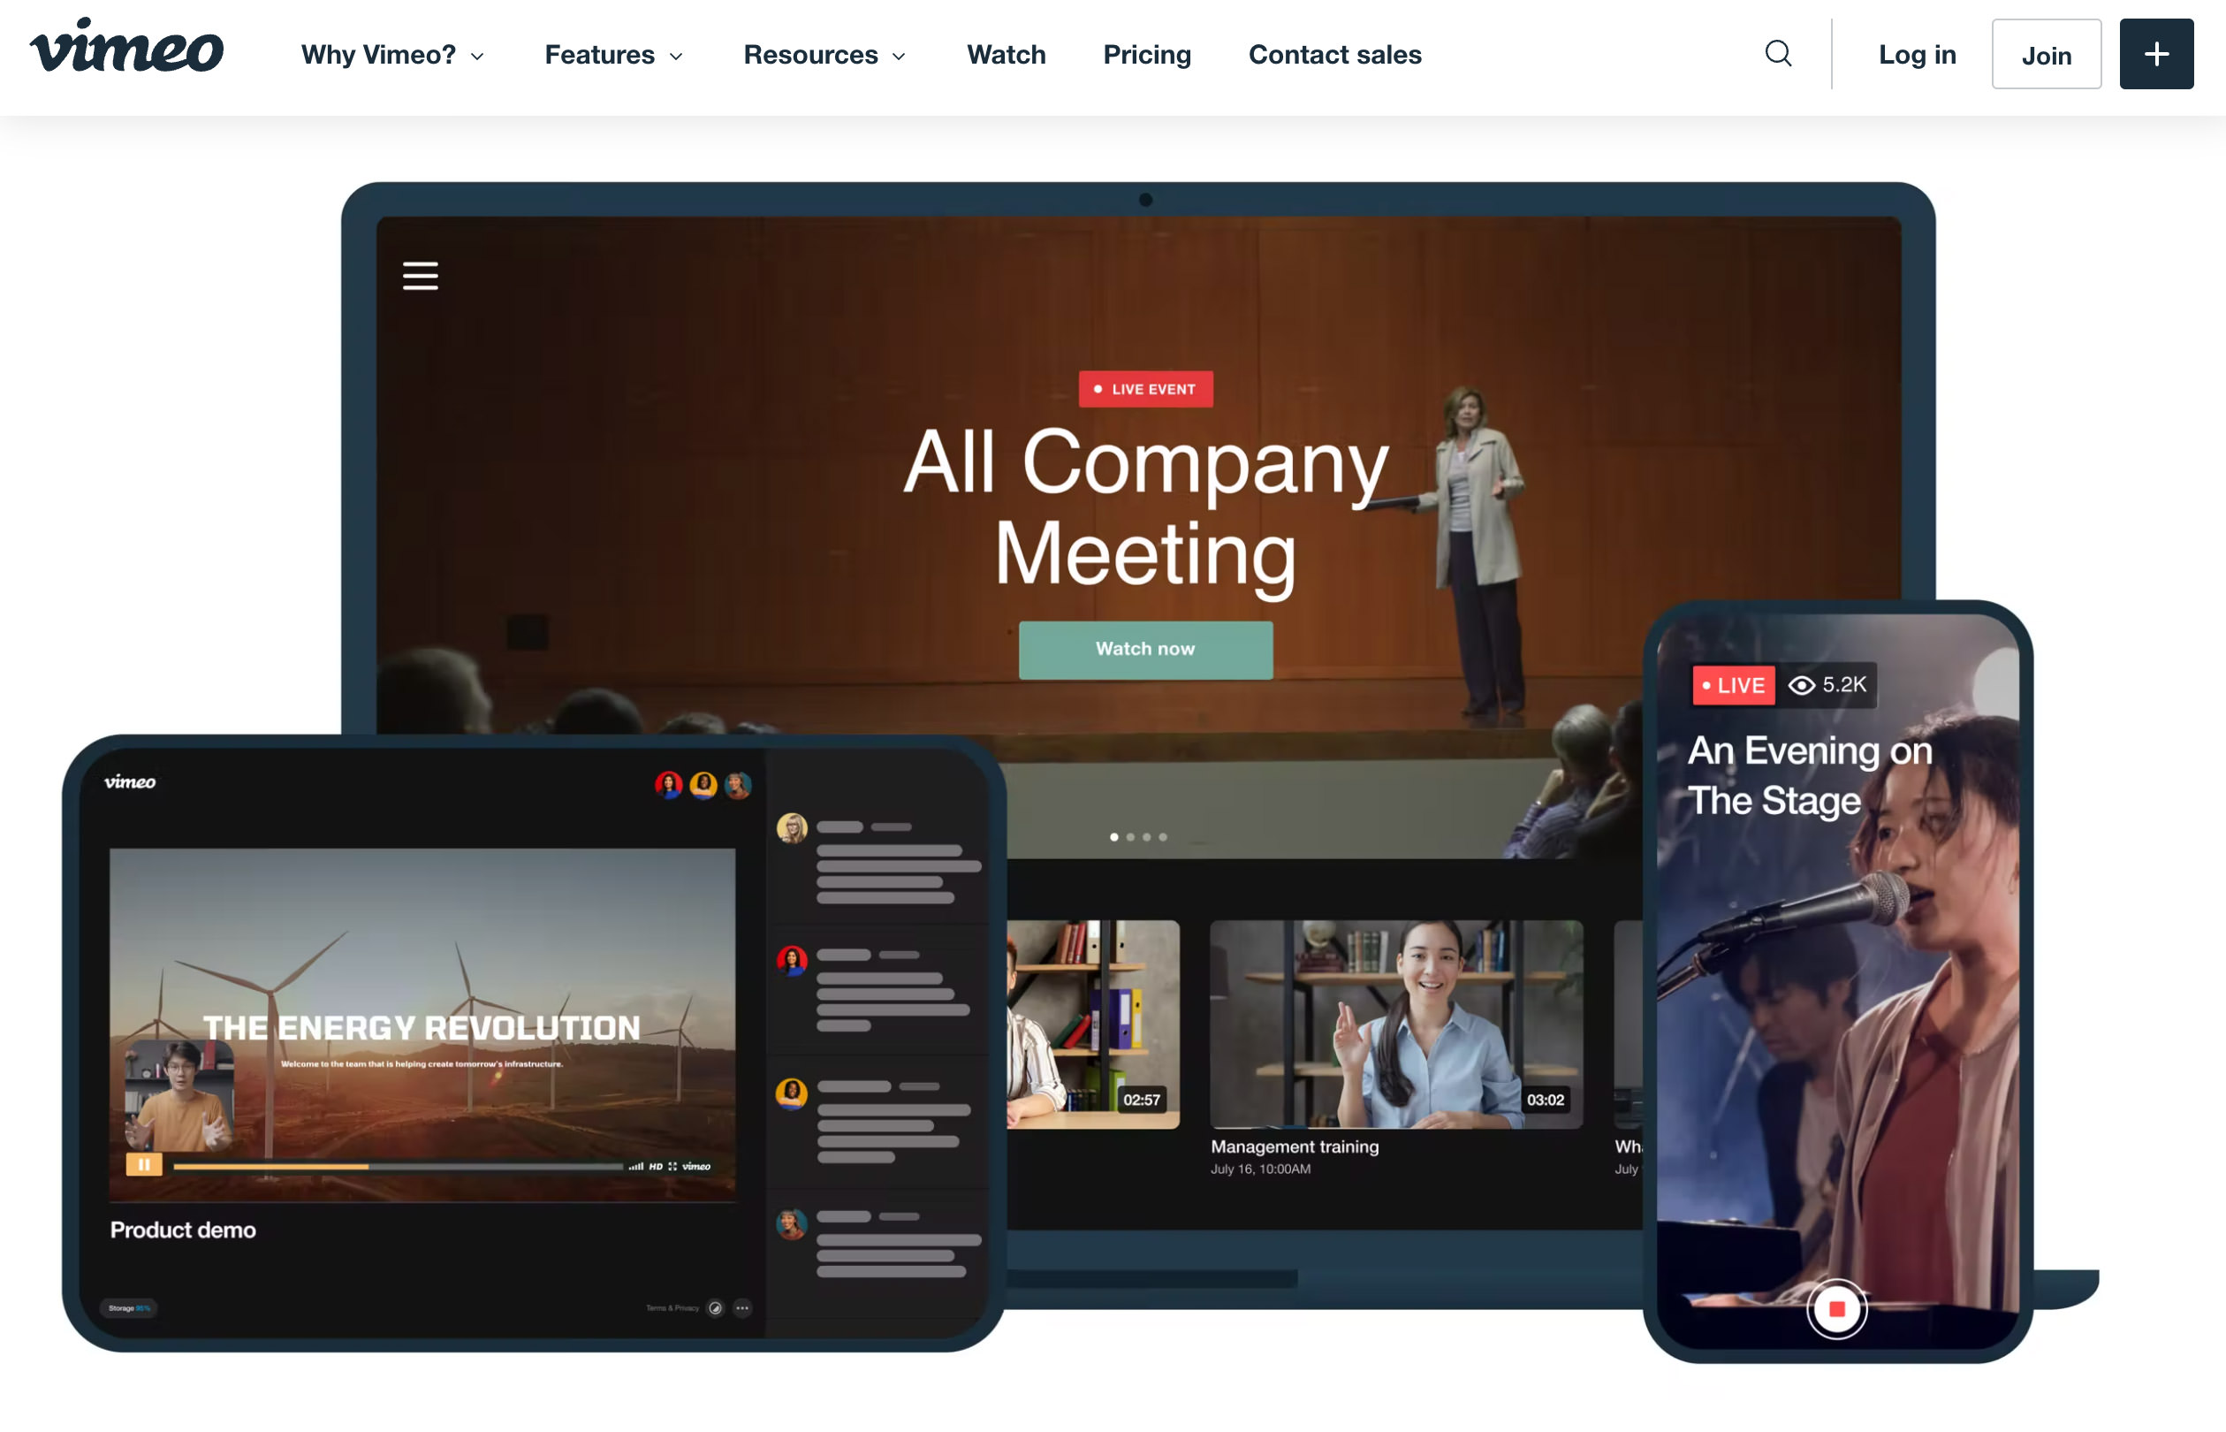The image size is (2226, 1432).
Task: Click the Watch now button
Action: (x=1143, y=650)
